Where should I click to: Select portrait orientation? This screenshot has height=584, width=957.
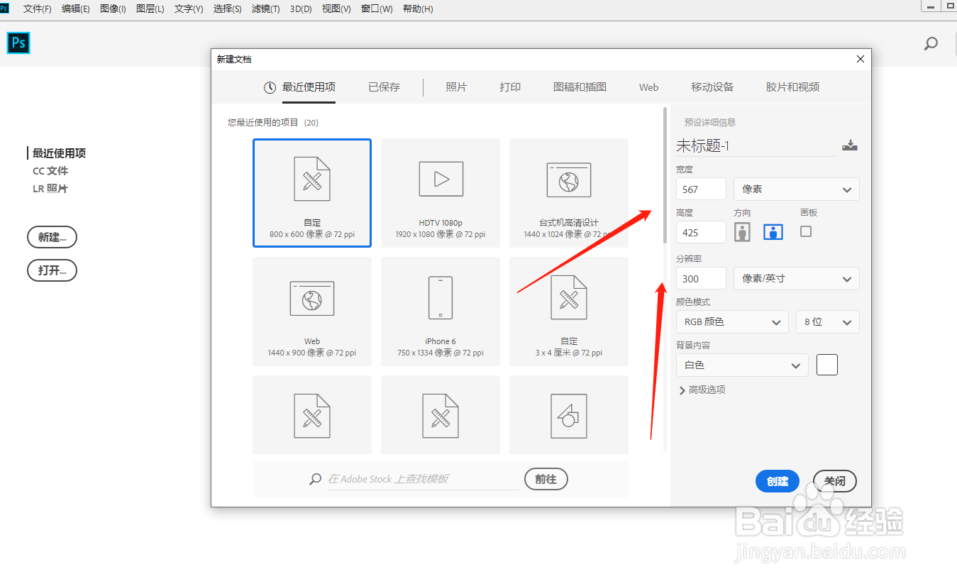pos(742,231)
